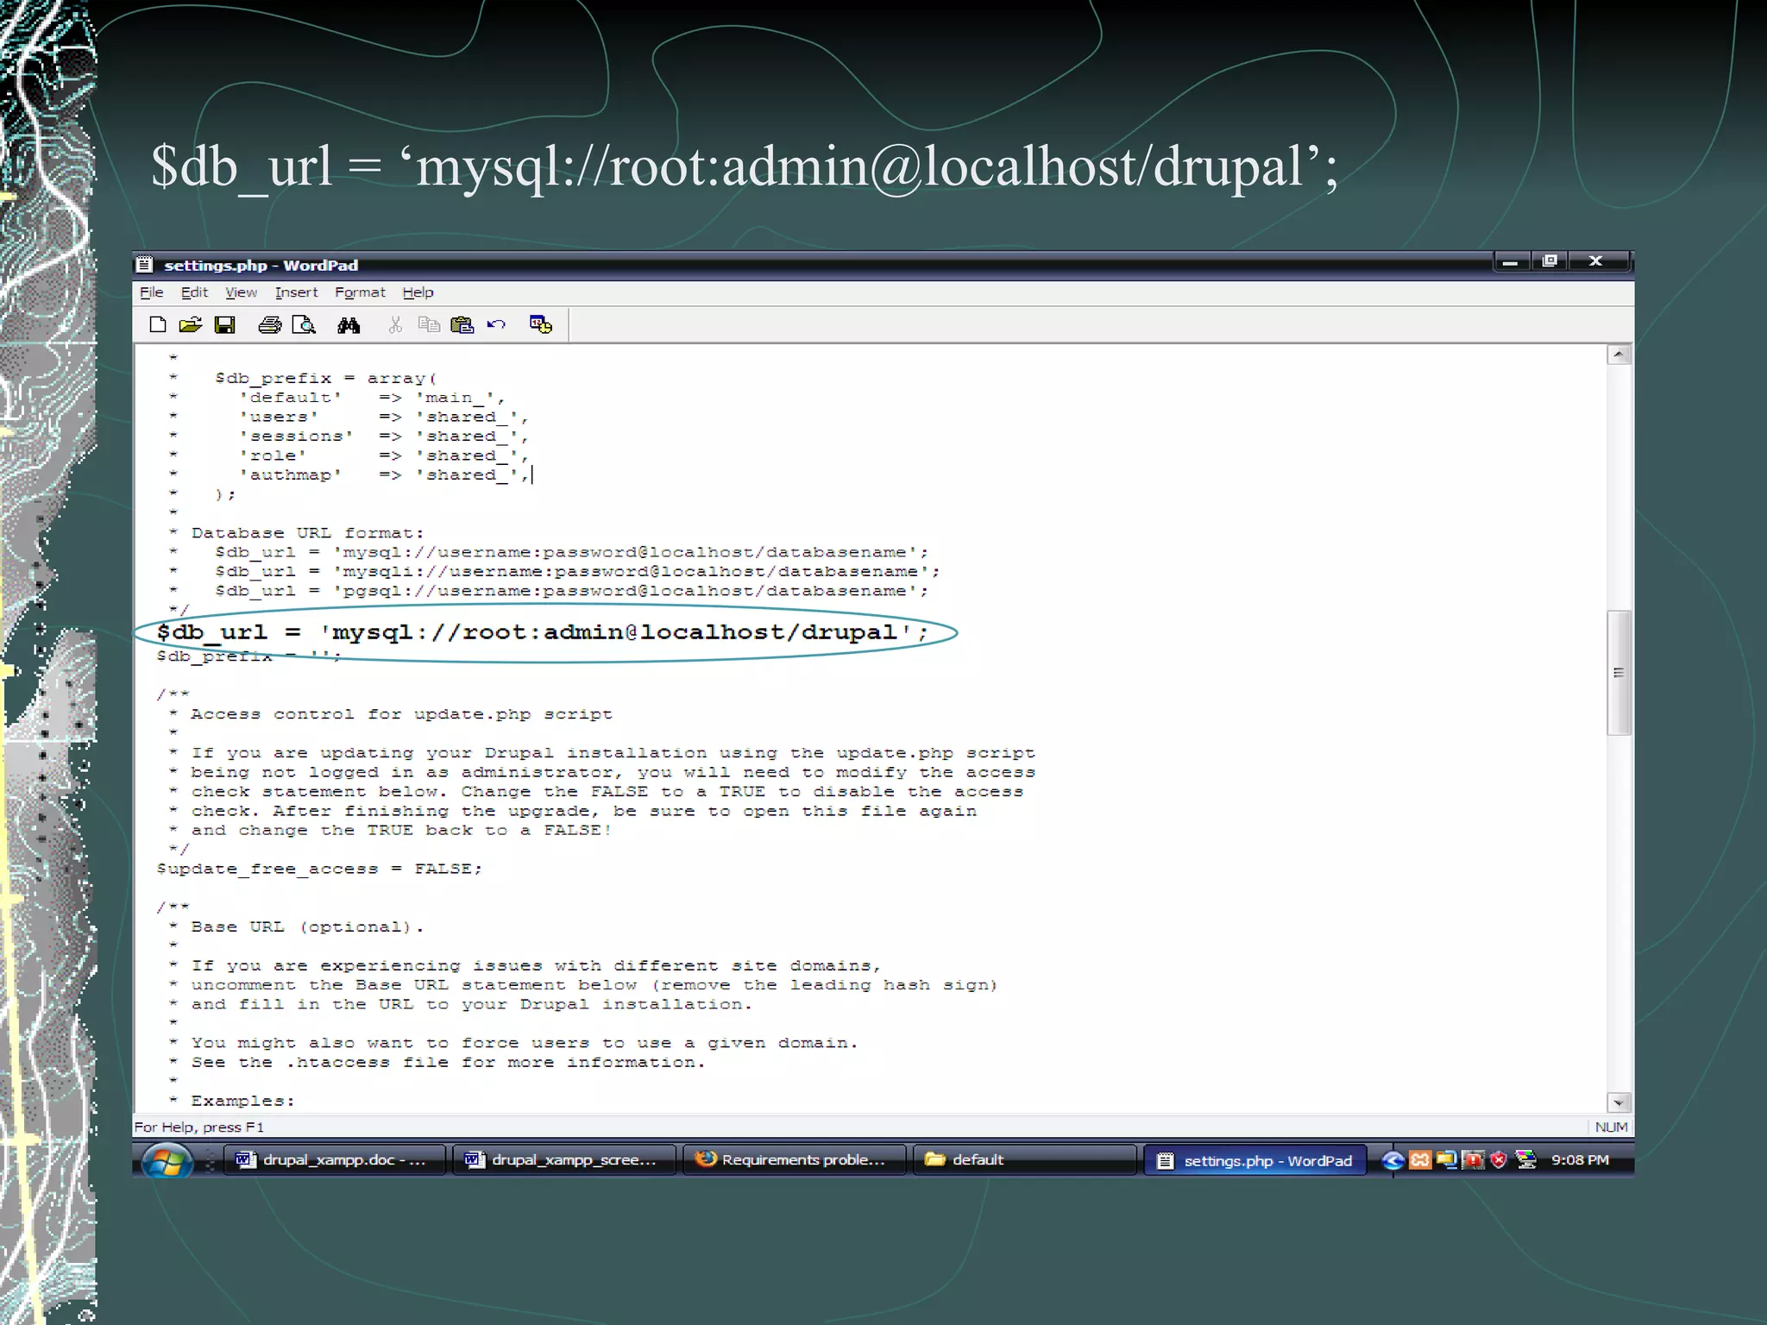Click the red security shield tray icon
Screen dimensions: 1767x1325
click(1499, 1160)
